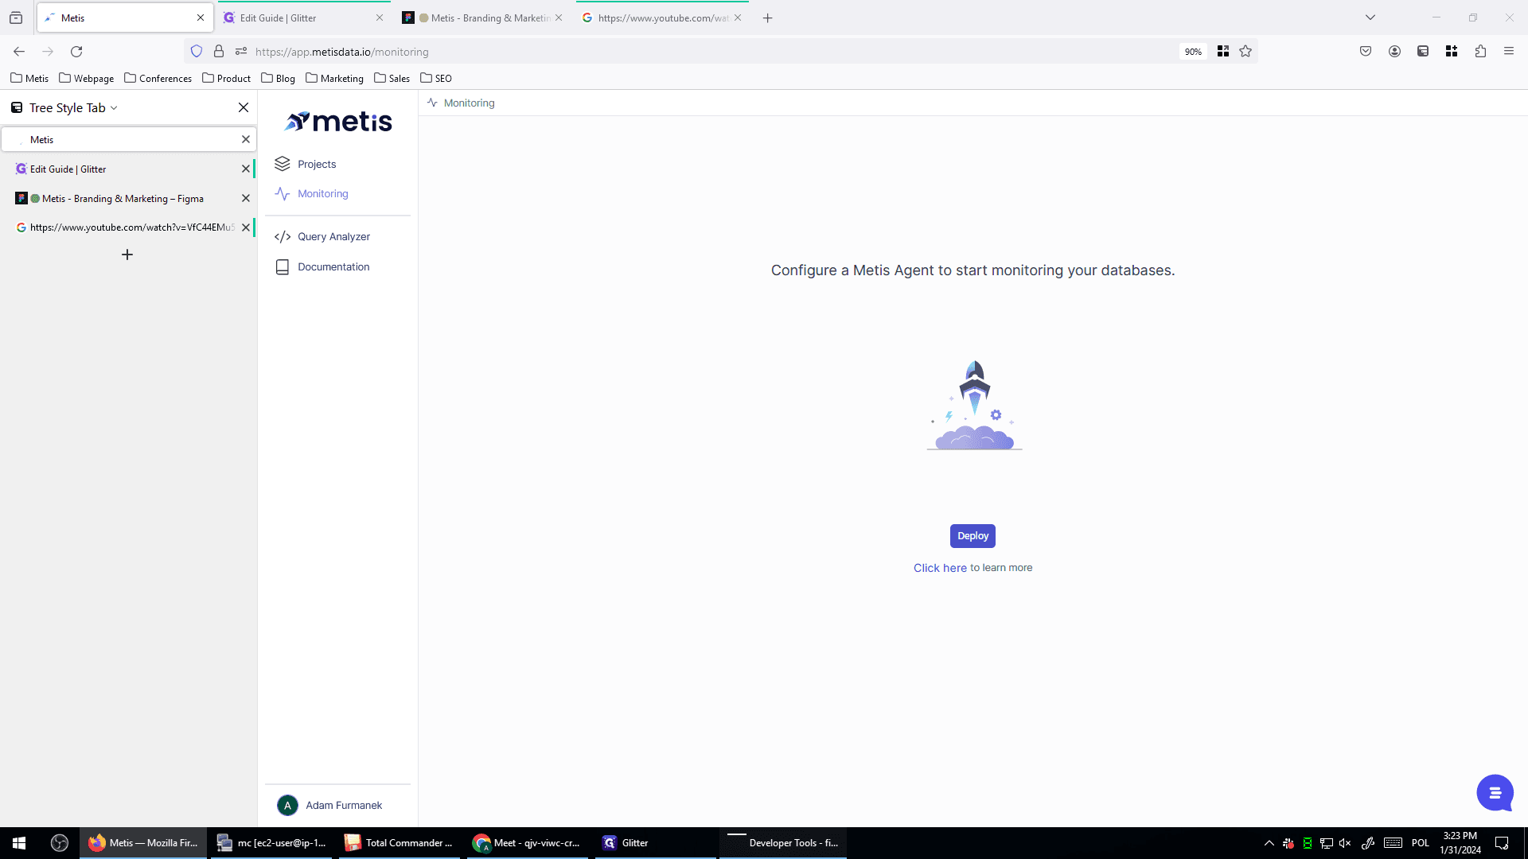The height and width of the screenshot is (859, 1528).
Task: Select the Metis tab in tree sidebar
Action: pos(127,139)
